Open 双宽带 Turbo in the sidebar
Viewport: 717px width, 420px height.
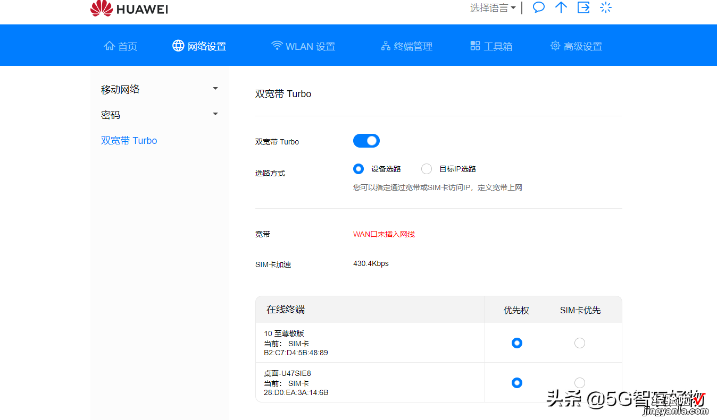(x=129, y=141)
